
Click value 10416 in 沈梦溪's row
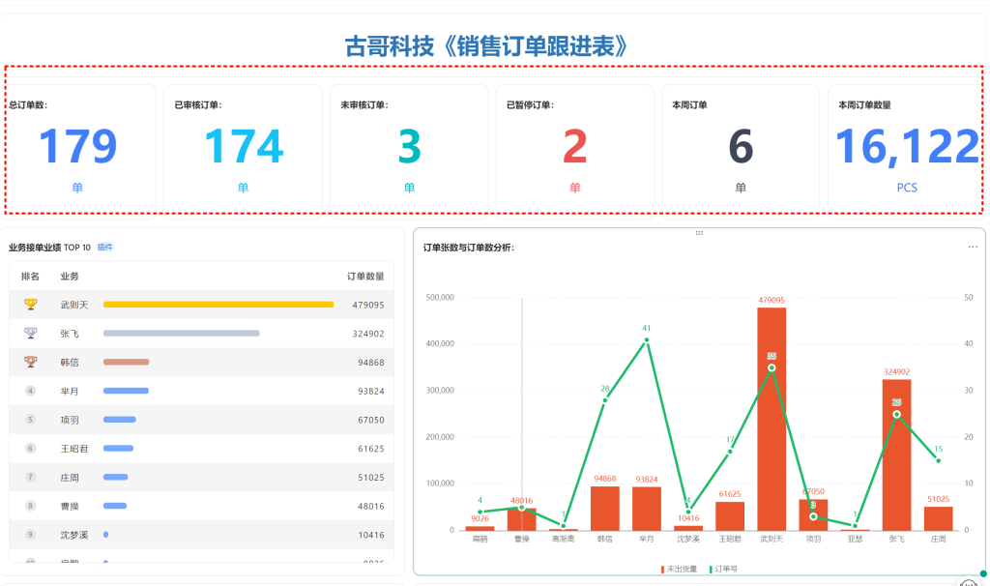click(371, 535)
